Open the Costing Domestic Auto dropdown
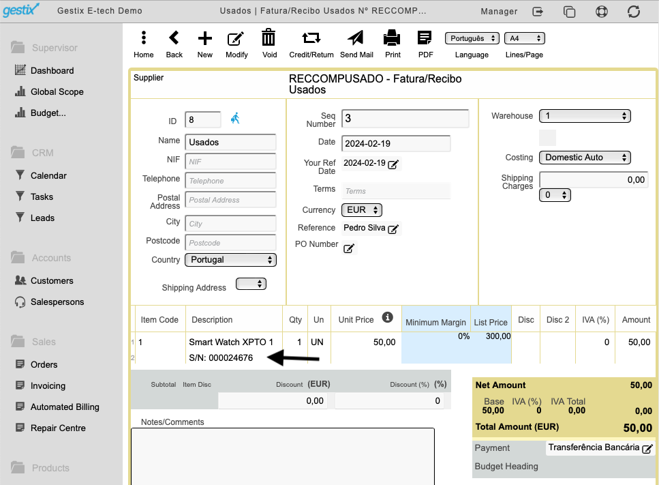Image resolution: width=659 pixels, height=485 pixels. [x=585, y=158]
